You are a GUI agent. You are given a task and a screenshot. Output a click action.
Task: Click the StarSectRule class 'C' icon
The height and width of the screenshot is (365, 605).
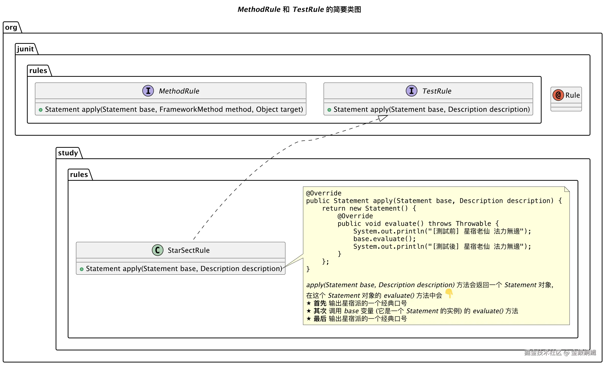coord(158,250)
